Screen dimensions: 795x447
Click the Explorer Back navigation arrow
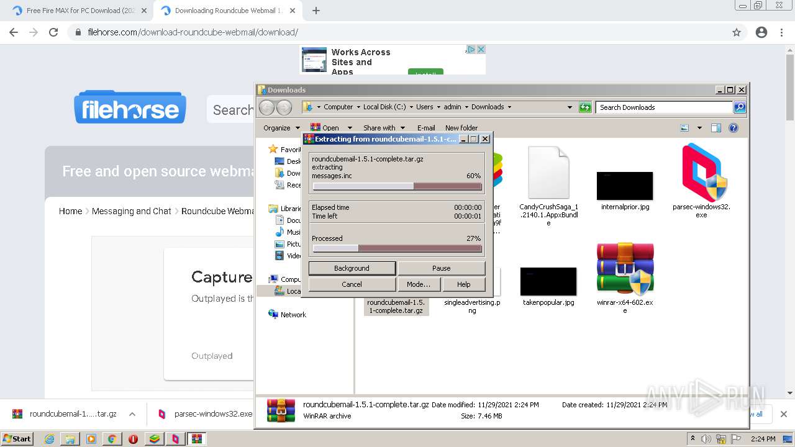[266, 107]
